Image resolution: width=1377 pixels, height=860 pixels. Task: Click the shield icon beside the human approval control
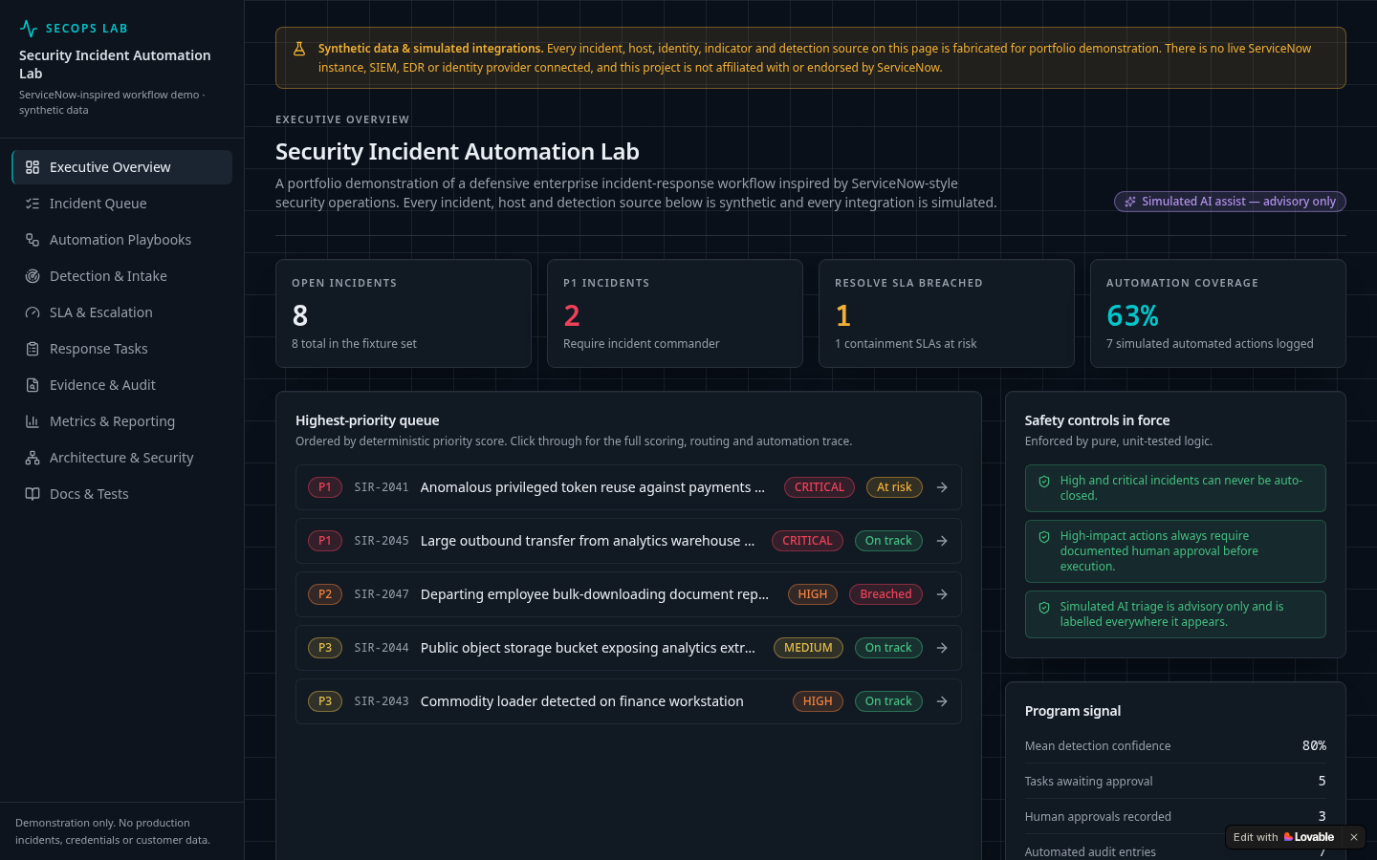[1044, 537]
